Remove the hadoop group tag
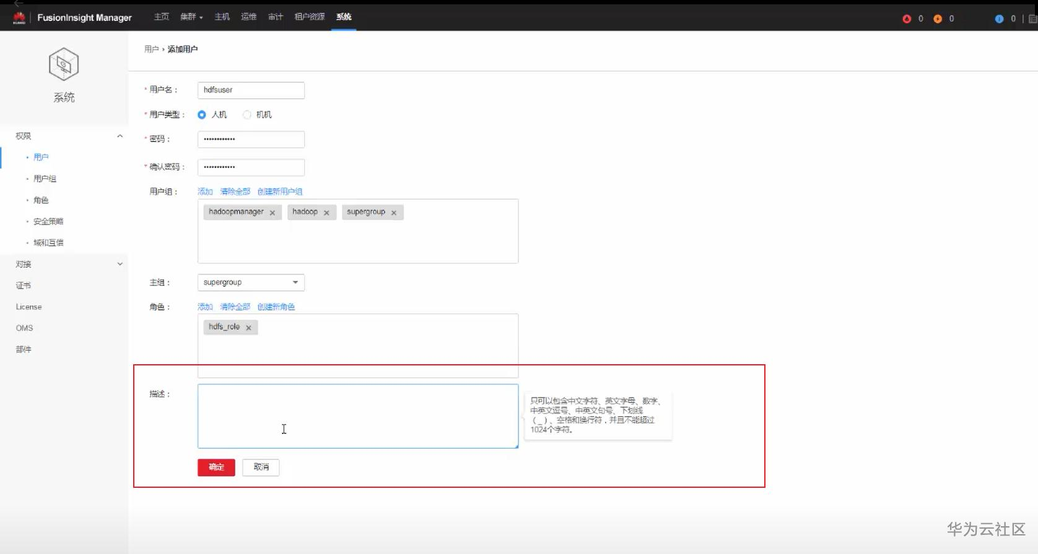 click(326, 213)
